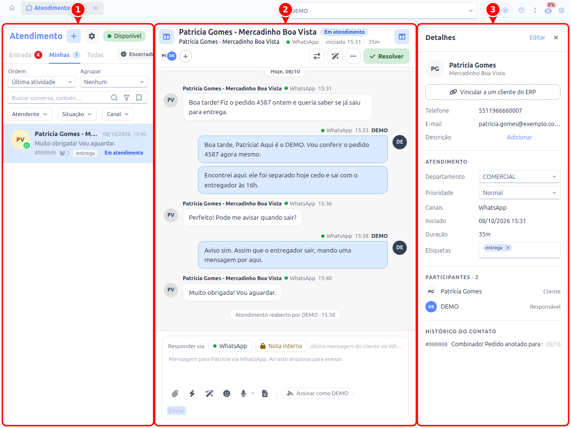The height and width of the screenshot is (428, 571).
Task: Switch to the Minhas tab
Action: [x=64, y=55]
